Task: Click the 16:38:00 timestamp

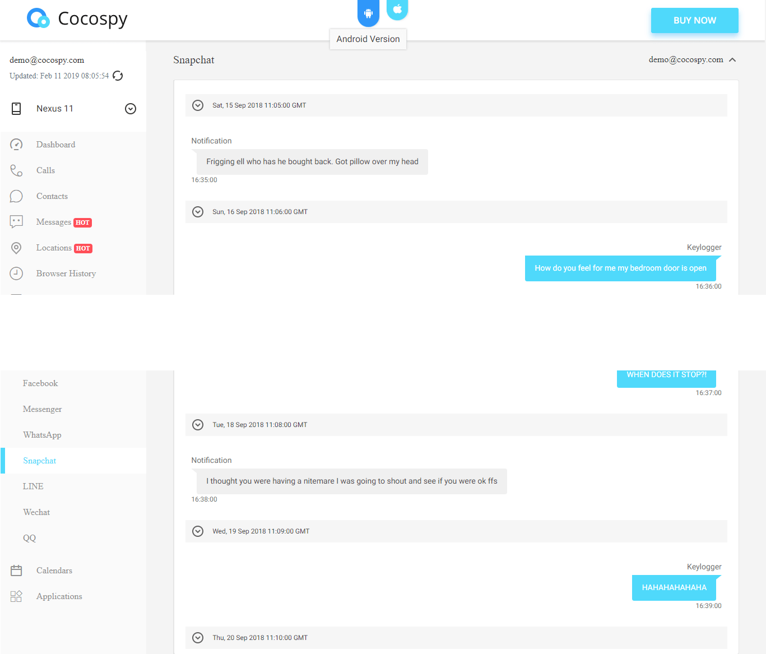Action: pos(204,499)
